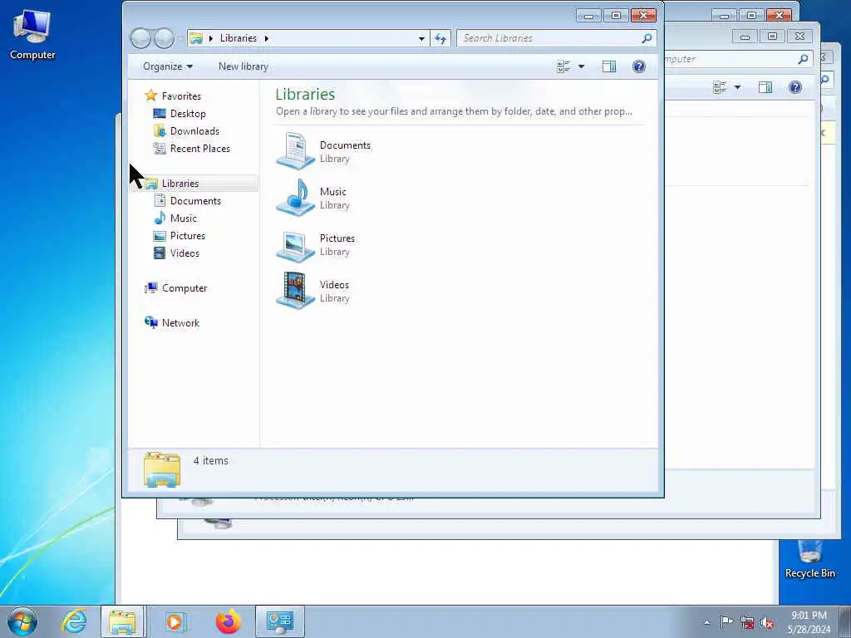
Task: Refresh the Libraries address bar
Action: [x=440, y=38]
